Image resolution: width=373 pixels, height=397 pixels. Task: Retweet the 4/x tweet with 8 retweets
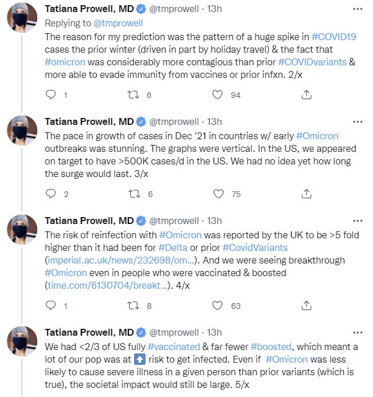point(133,306)
